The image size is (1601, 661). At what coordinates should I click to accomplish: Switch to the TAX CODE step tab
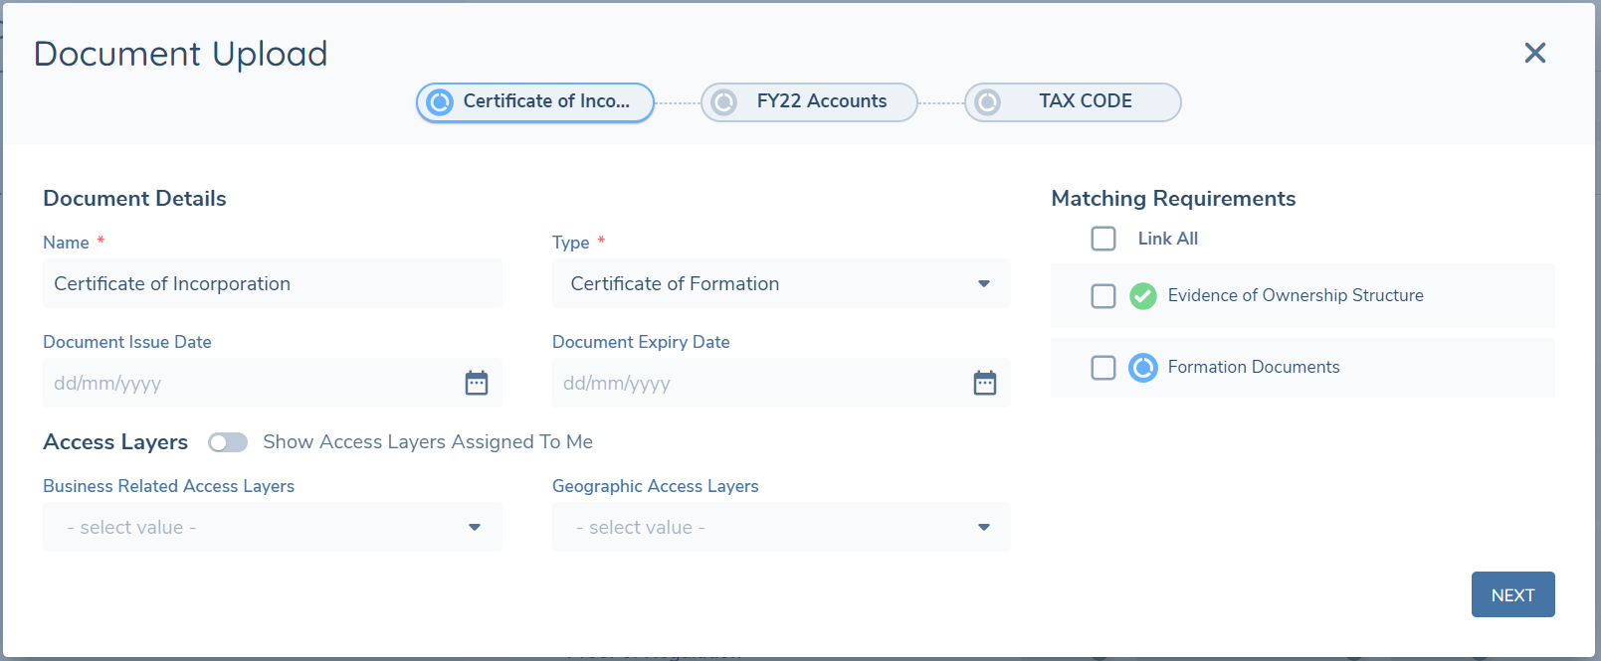click(1073, 101)
